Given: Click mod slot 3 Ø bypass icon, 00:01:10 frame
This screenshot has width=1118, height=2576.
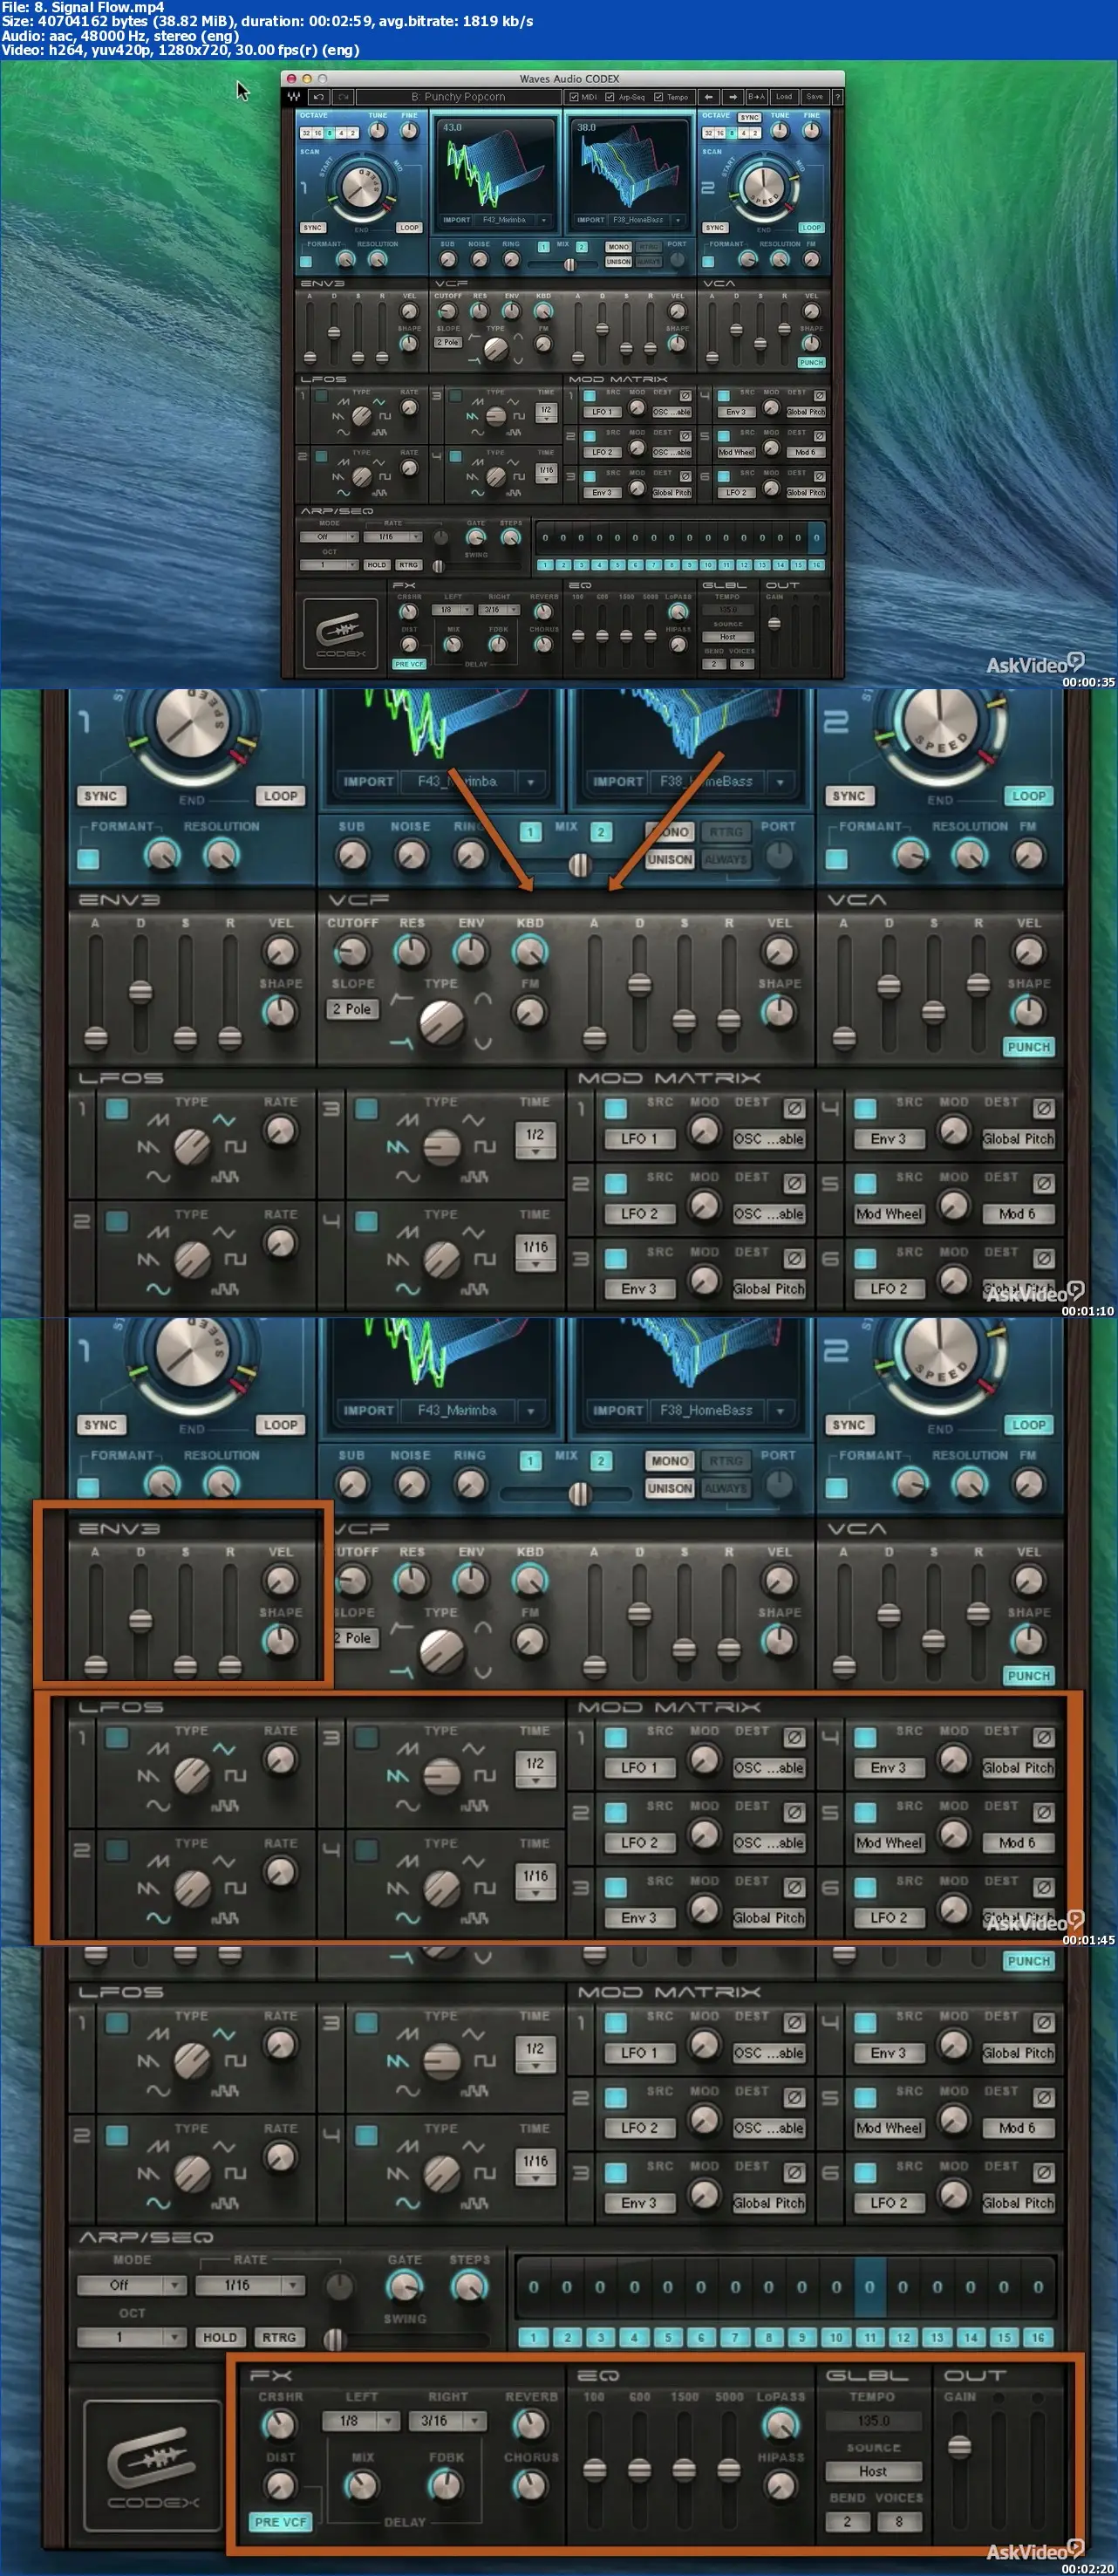Looking at the screenshot, I should [794, 1258].
